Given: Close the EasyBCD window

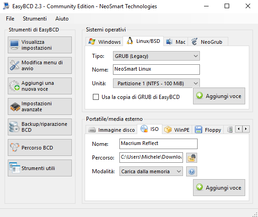Looking at the screenshot, I should (x=248, y=6).
